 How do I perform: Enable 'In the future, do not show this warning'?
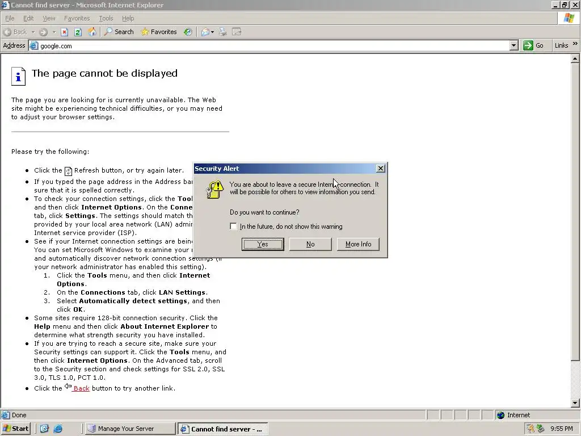[x=233, y=226]
